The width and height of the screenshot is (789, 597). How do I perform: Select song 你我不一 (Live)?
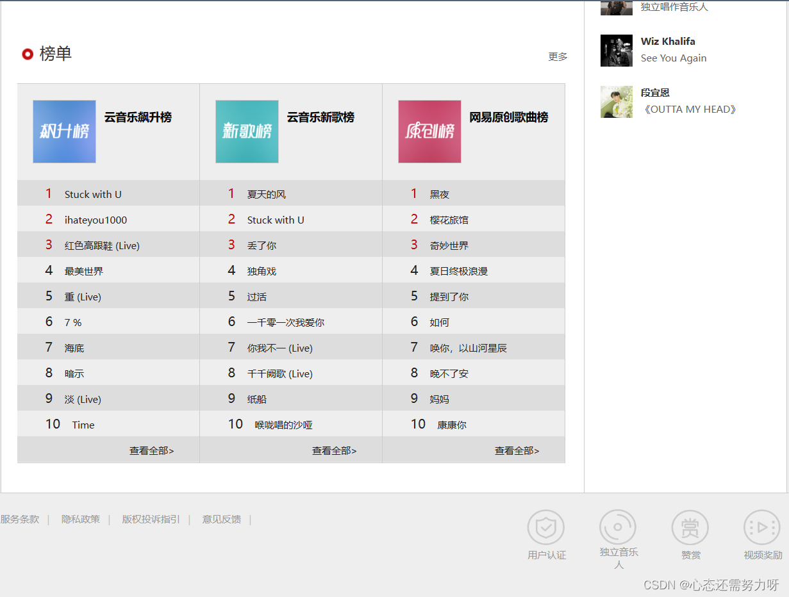tap(280, 348)
